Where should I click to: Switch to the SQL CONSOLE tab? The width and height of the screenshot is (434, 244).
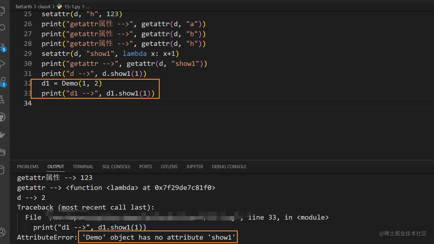point(116,166)
